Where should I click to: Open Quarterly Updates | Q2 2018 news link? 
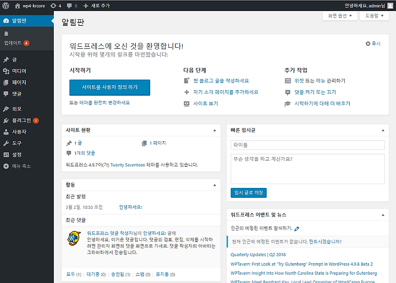pos(258,255)
